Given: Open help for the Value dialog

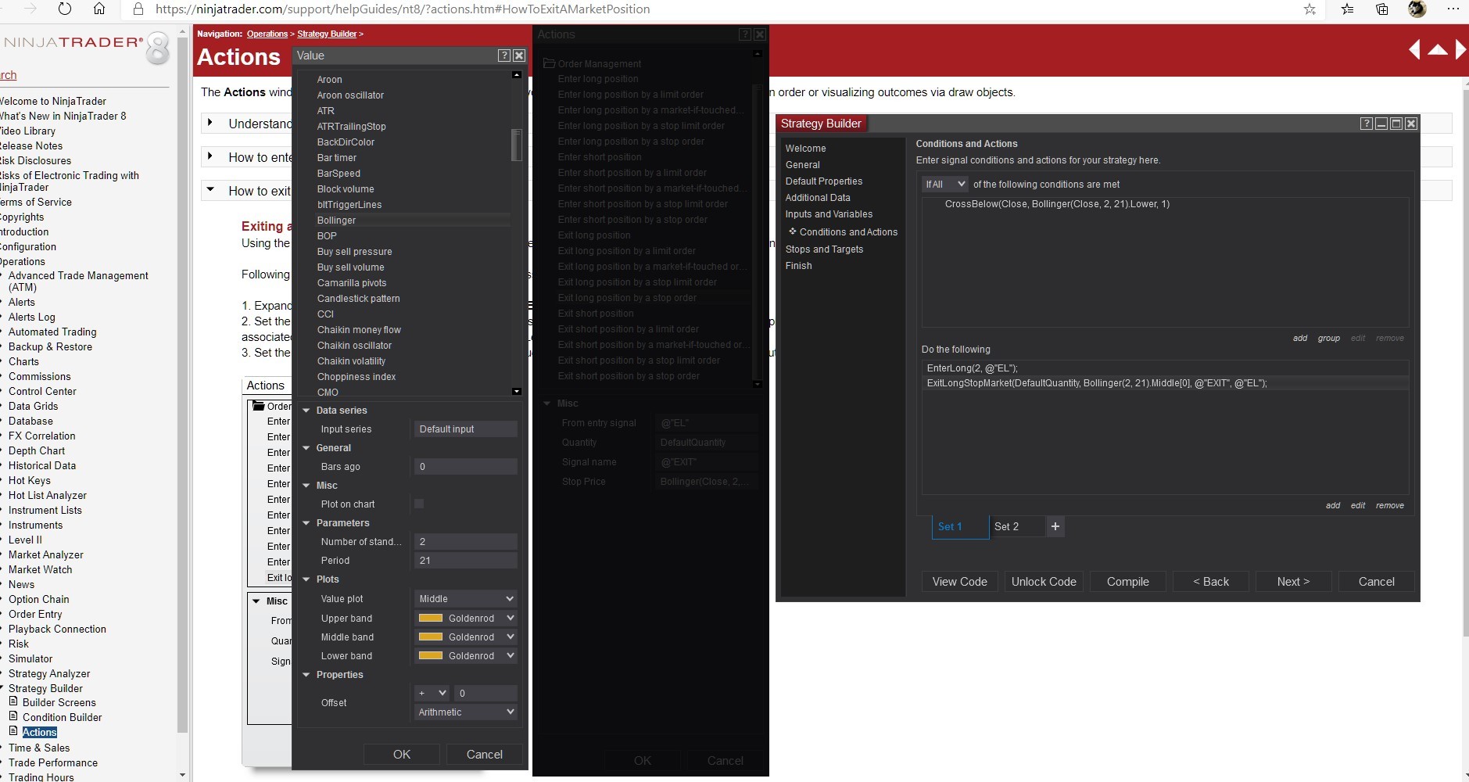Looking at the screenshot, I should point(504,56).
